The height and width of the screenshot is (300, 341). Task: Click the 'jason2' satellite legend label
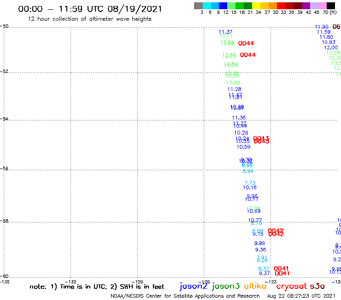point(194,286)
